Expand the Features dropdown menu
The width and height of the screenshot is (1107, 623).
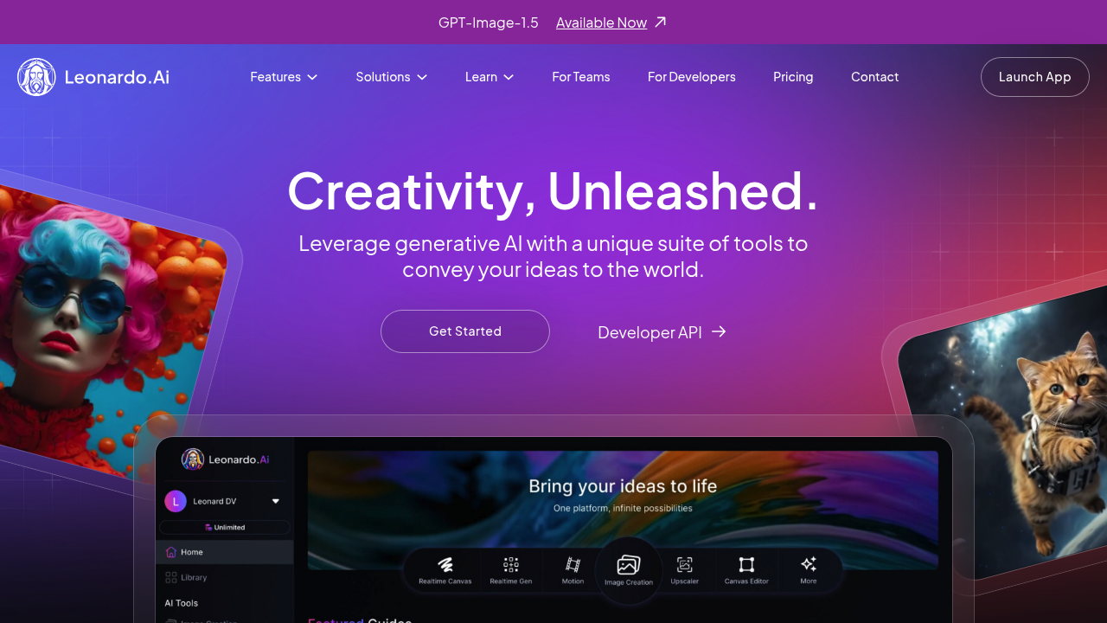284,77
